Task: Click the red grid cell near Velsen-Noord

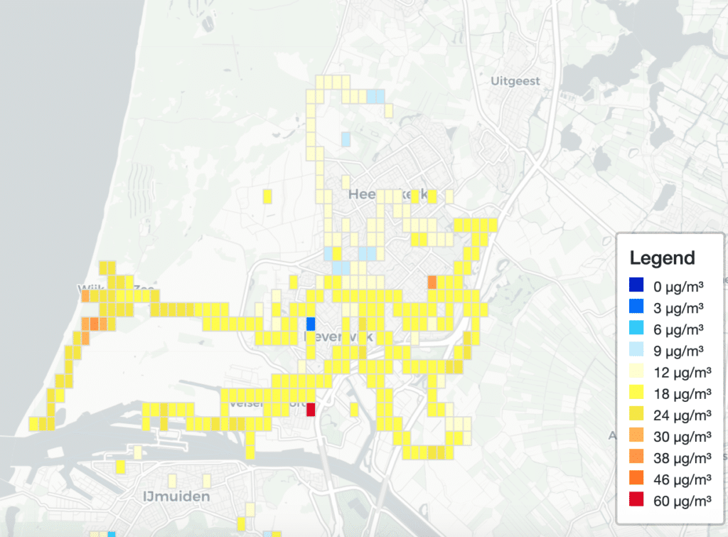Action: 311,410
